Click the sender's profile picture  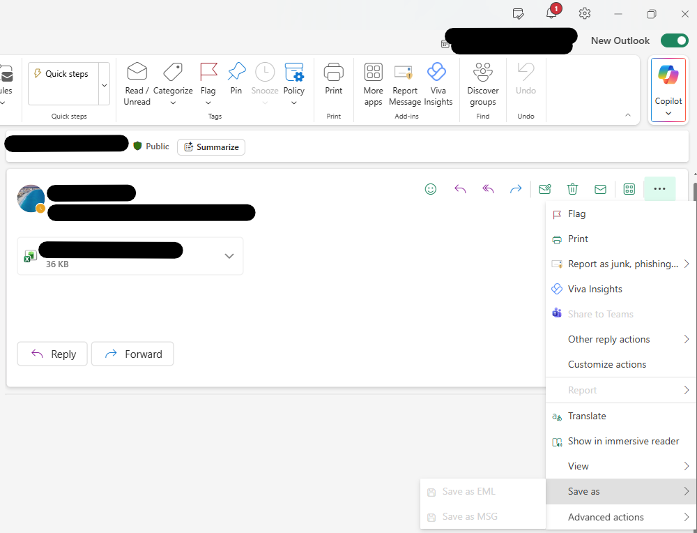(31, 198)
